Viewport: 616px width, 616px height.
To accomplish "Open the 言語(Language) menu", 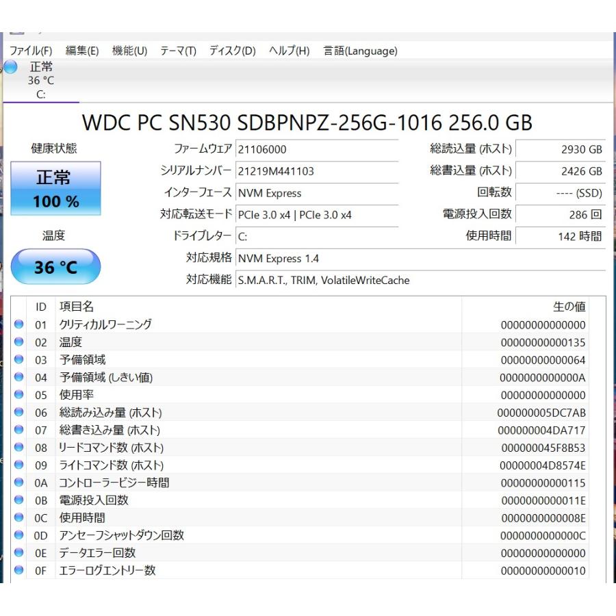I will 360,51.
